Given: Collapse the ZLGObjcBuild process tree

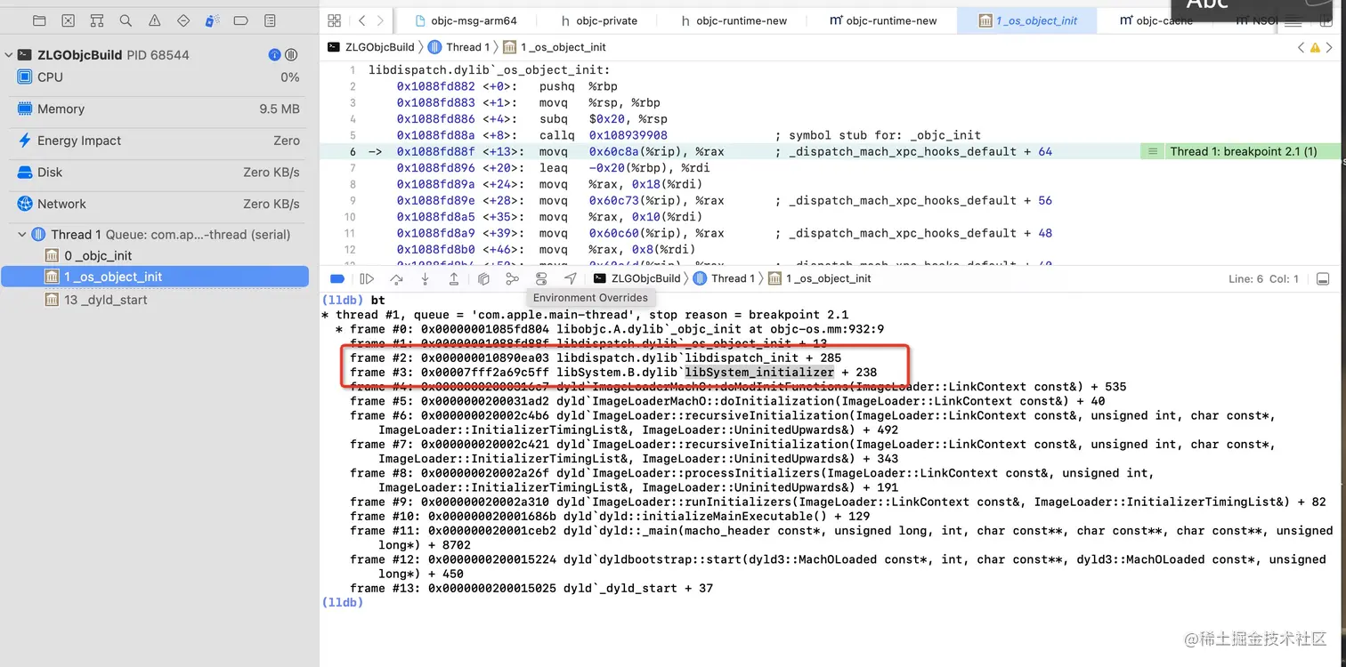Looking at the screenshot, I should pos(9,55).
